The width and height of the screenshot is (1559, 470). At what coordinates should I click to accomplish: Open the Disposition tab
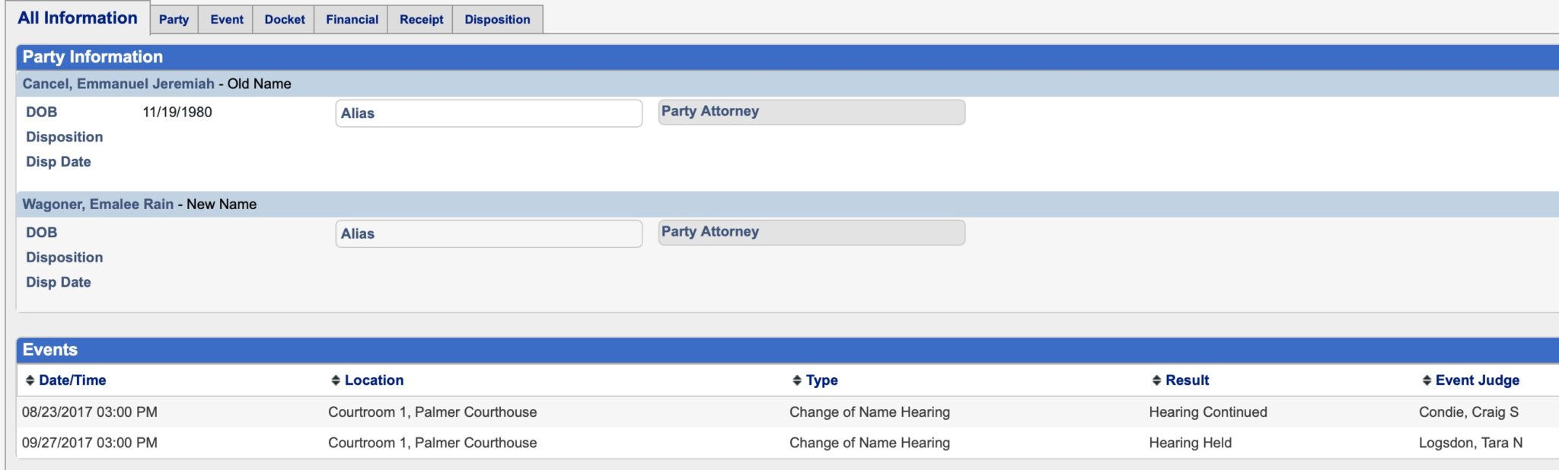coord(497,20)
